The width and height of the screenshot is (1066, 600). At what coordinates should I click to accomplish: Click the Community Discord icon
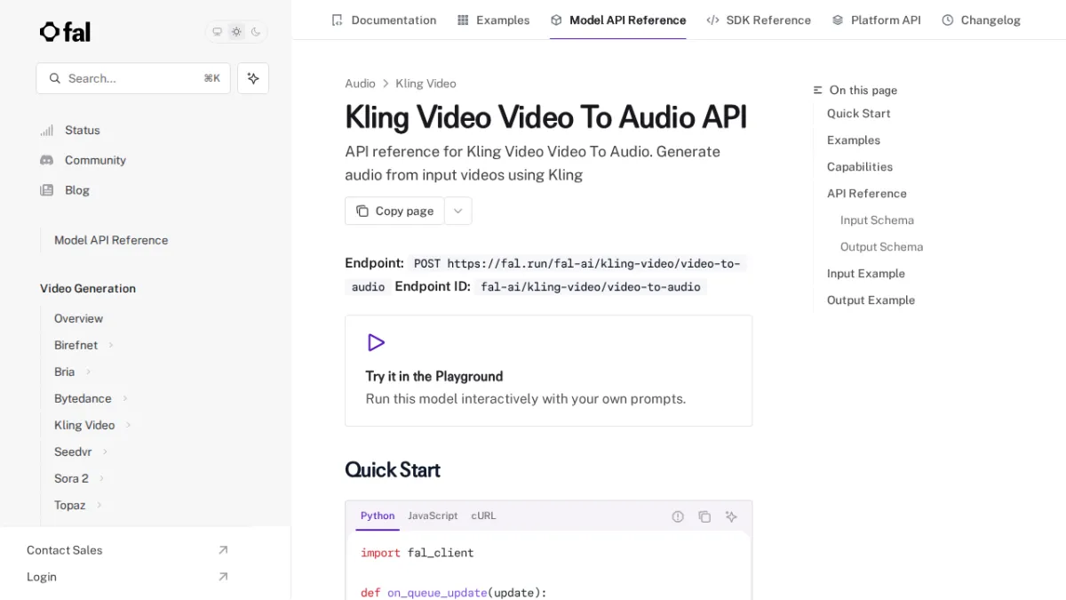pyautogui.click(x=47, y=160)
